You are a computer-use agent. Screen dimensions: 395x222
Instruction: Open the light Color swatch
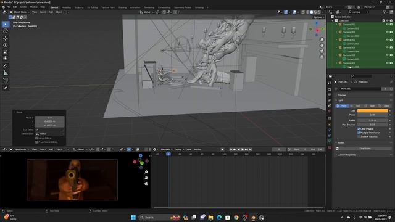[x=373, y=111]
